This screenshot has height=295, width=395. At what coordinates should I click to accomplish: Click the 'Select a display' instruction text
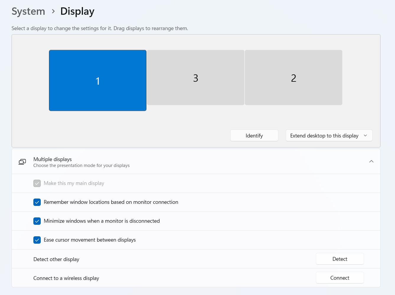point(99,28)
